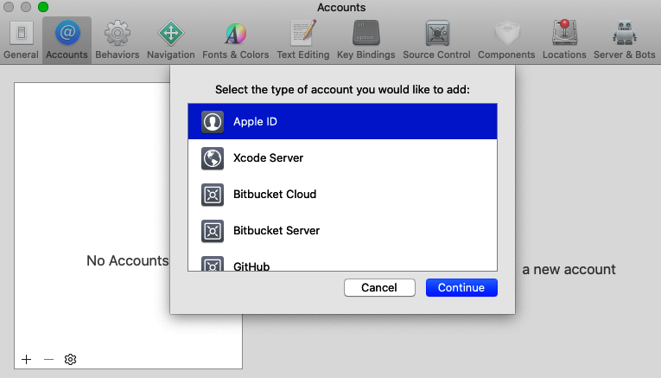Choose Bitbucket Cloud account type
The image size is (661, 378).
342,194
